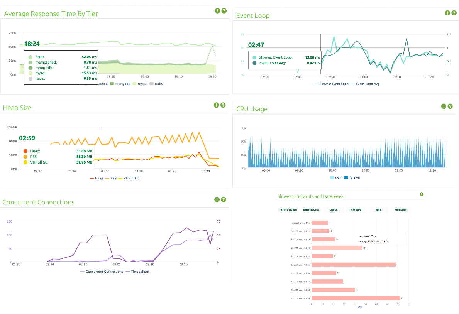This screenshot has height=314, width=459.
Task: Open help icon on Heap Size panel
Action: coord(223,105)
